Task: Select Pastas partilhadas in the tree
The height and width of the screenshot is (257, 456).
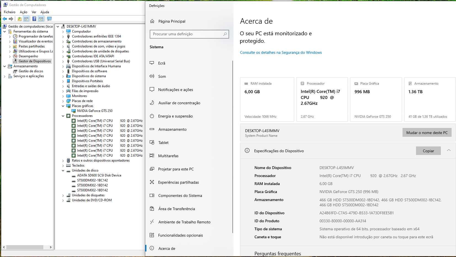Action: pos(31,46)
